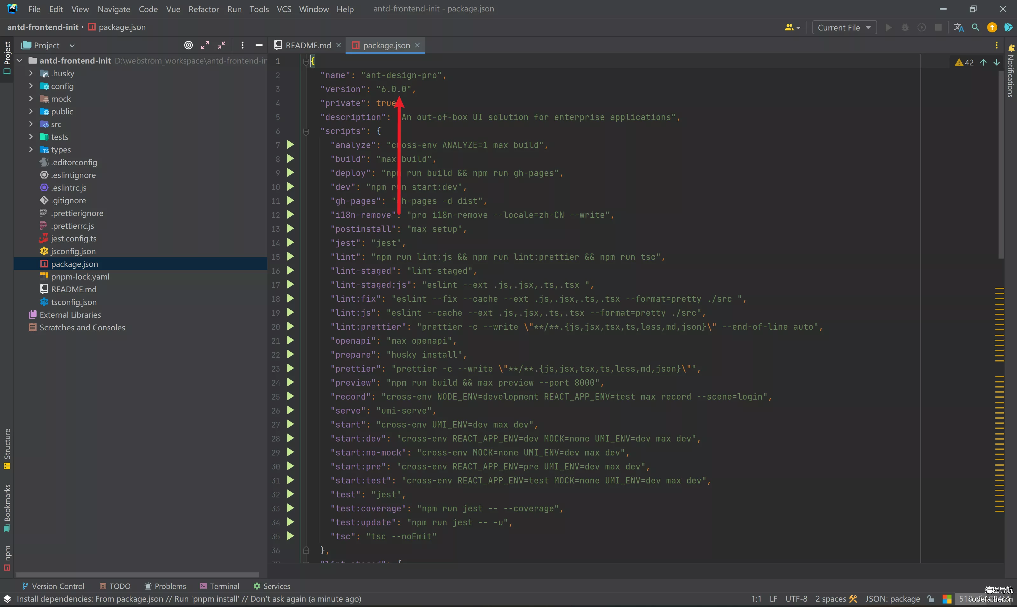The width and height of the screenshot is (1017, 607).
Task: Collapse all items in Project panel
Action: pos(222,45)
